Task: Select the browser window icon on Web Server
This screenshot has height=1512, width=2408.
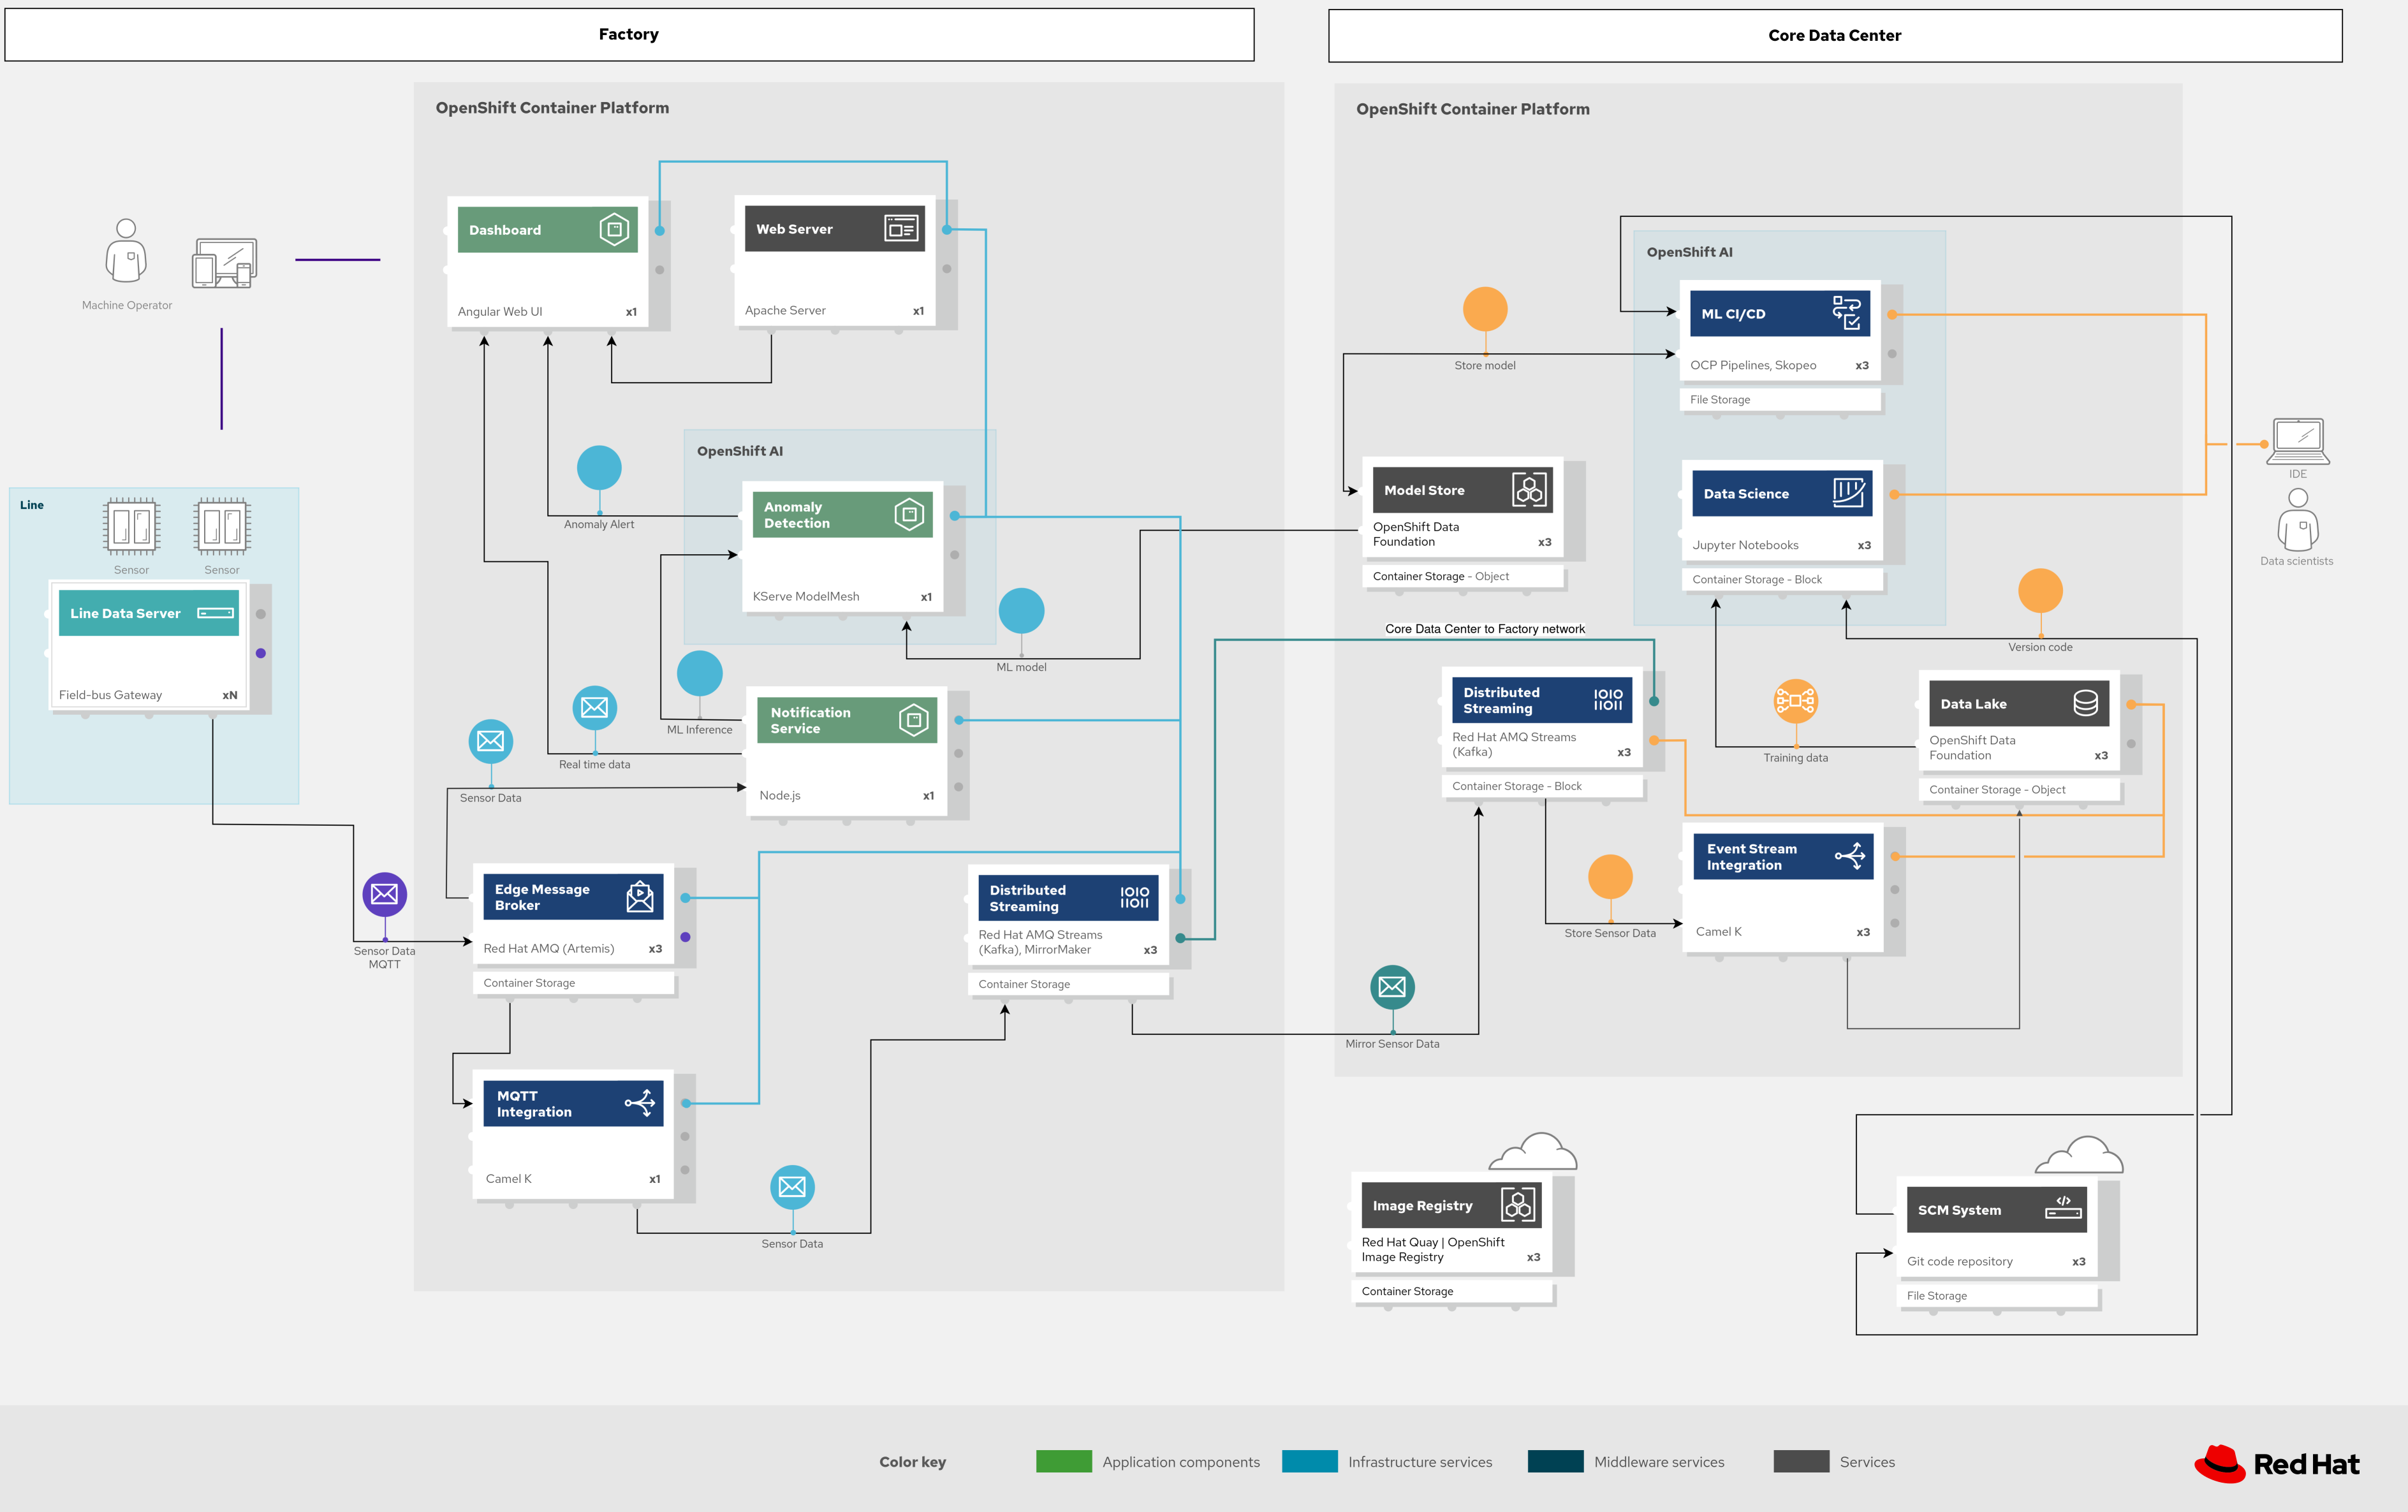Action: point(901,228)
